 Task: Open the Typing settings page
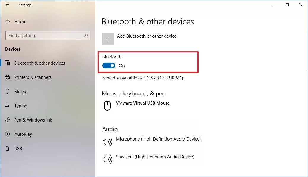pos(21,106)
